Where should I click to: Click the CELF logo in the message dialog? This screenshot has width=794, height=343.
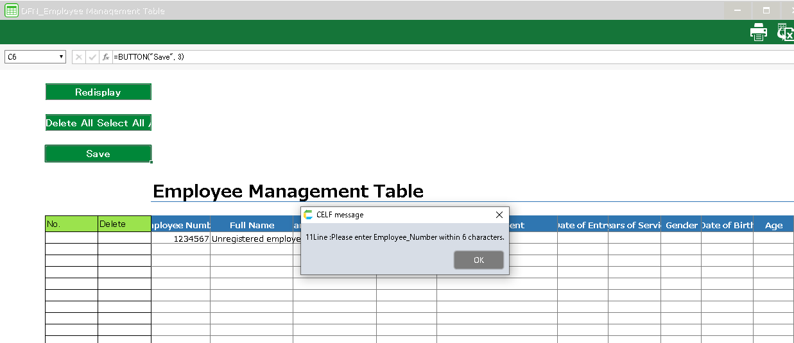(309, 215)
